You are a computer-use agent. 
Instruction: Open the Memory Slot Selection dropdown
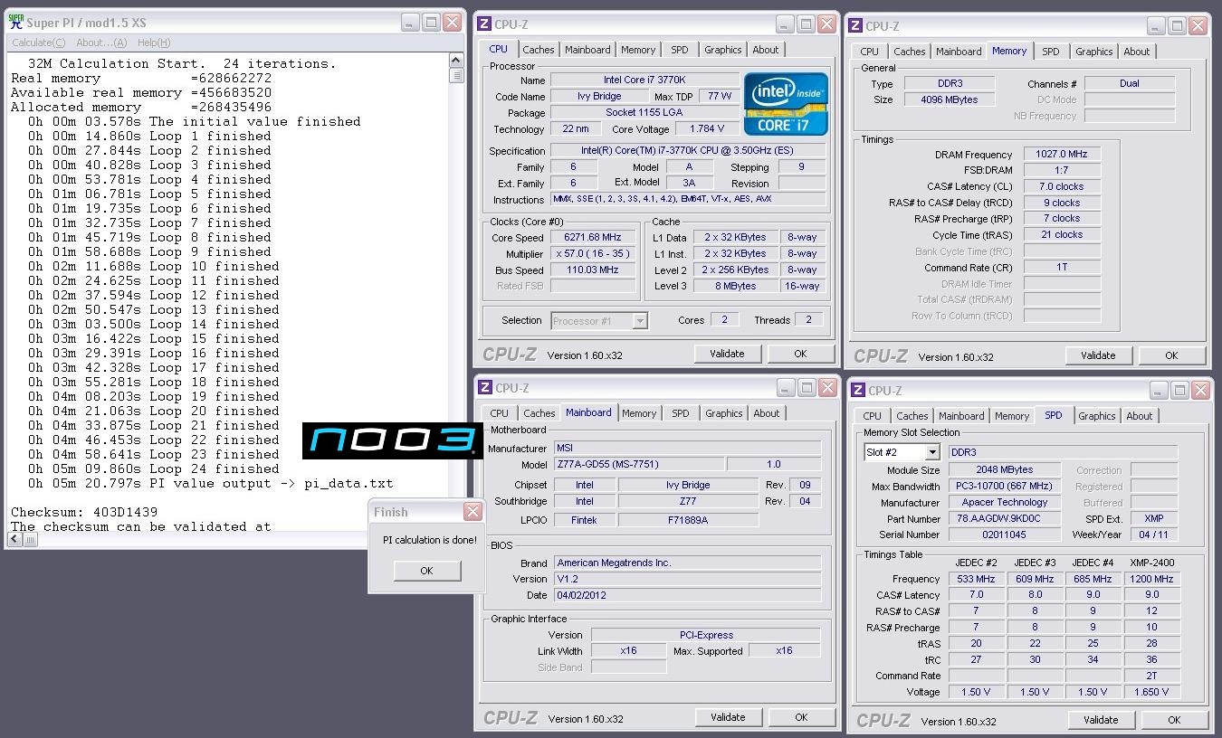(931, 452)
